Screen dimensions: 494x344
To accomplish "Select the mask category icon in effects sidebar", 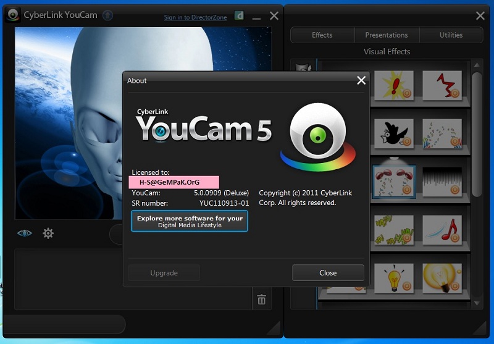I will (303, 67).
